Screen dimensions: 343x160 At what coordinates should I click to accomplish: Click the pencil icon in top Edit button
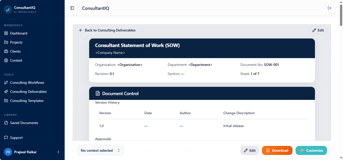pos(314,30)
